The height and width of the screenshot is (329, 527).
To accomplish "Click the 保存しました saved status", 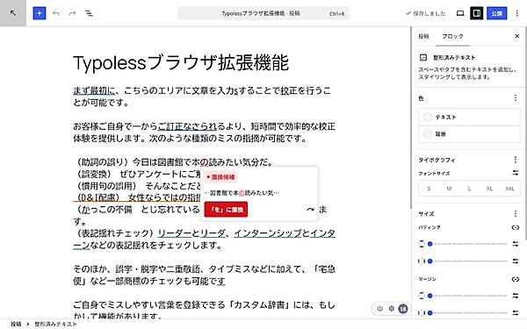I will point(425,13).
